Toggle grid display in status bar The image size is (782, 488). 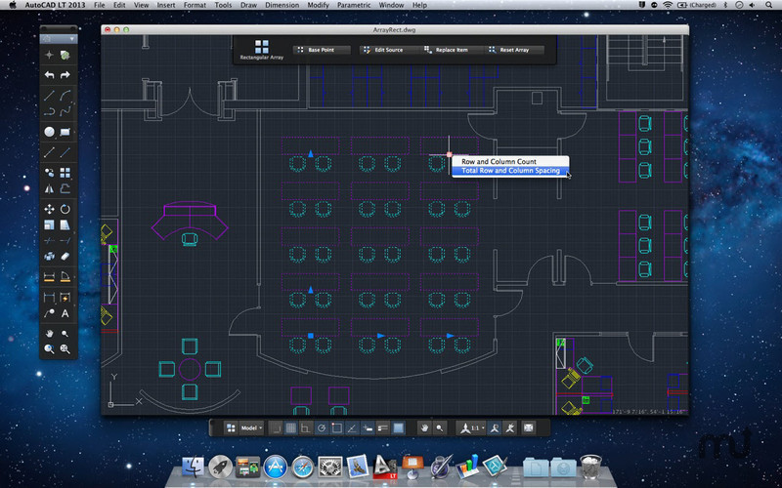click(x=290, y=427)
